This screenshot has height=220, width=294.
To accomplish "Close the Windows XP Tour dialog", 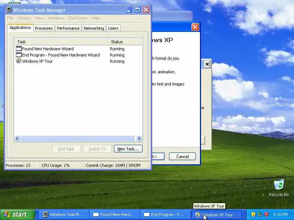I will (x=195, y=27).
